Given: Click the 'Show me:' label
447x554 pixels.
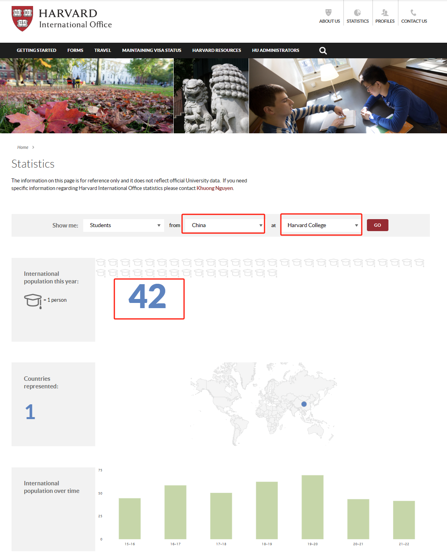Looking at the screenshot, I should coord(65,226).
